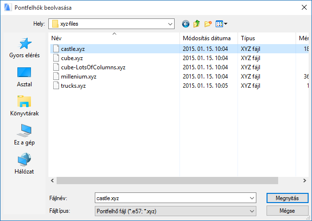312x221 pixels.
Task: Click the scroll left arrow
Action: (52, 181)
